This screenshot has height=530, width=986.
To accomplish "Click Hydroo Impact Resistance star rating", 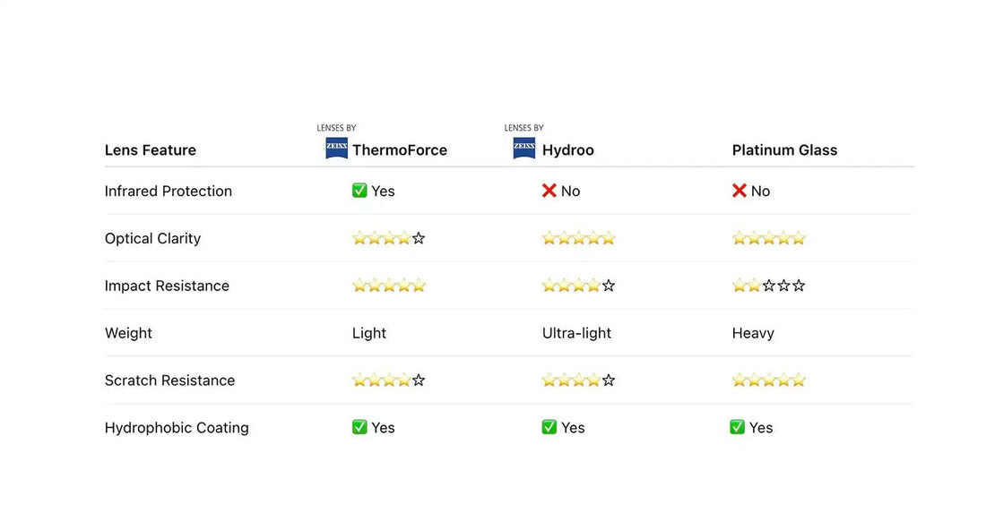I will [x=578, y=286].
